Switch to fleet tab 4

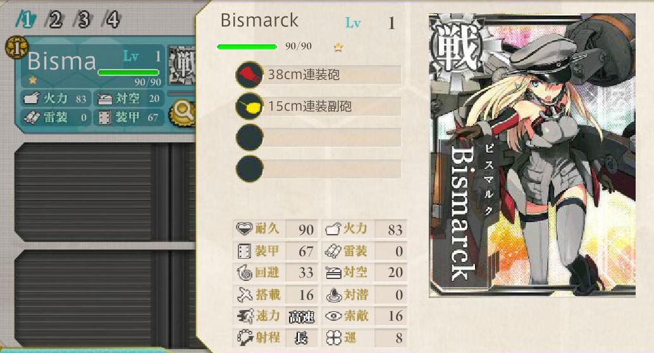coord(111,20)
